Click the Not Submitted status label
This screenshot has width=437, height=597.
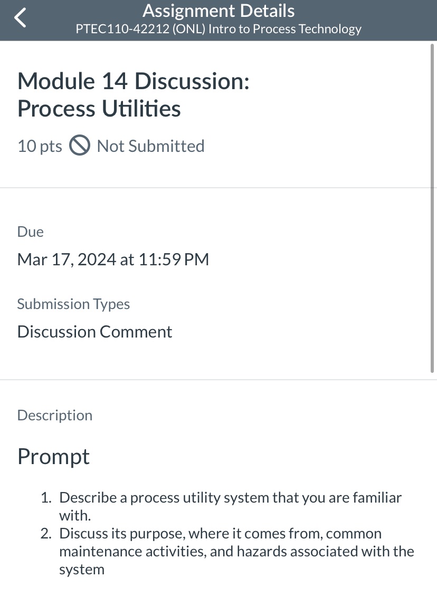click(x=150, y=146)
